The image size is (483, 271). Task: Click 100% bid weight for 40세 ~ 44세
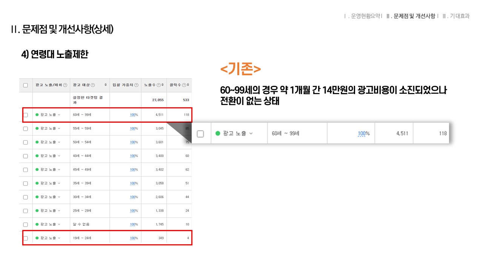(x=134, y=156)
